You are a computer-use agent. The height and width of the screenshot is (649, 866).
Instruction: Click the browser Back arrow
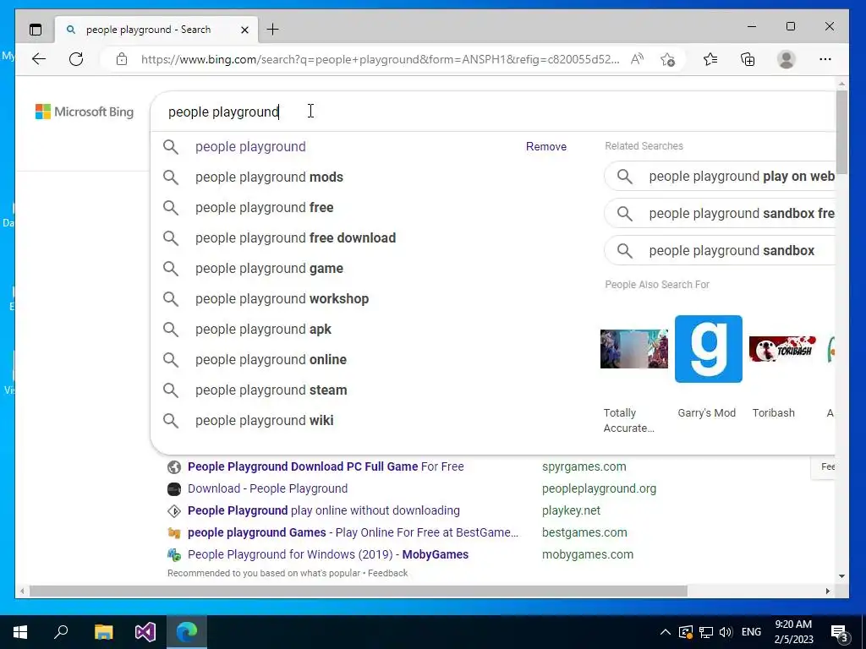(39, 59)
